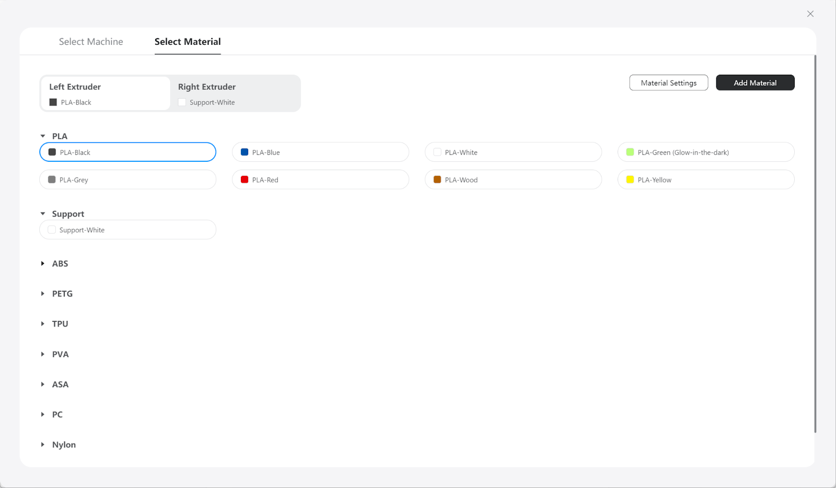This screenshot has width=836, height=488.
Task: Open the Select Material tab
Action: pos(188,42)
